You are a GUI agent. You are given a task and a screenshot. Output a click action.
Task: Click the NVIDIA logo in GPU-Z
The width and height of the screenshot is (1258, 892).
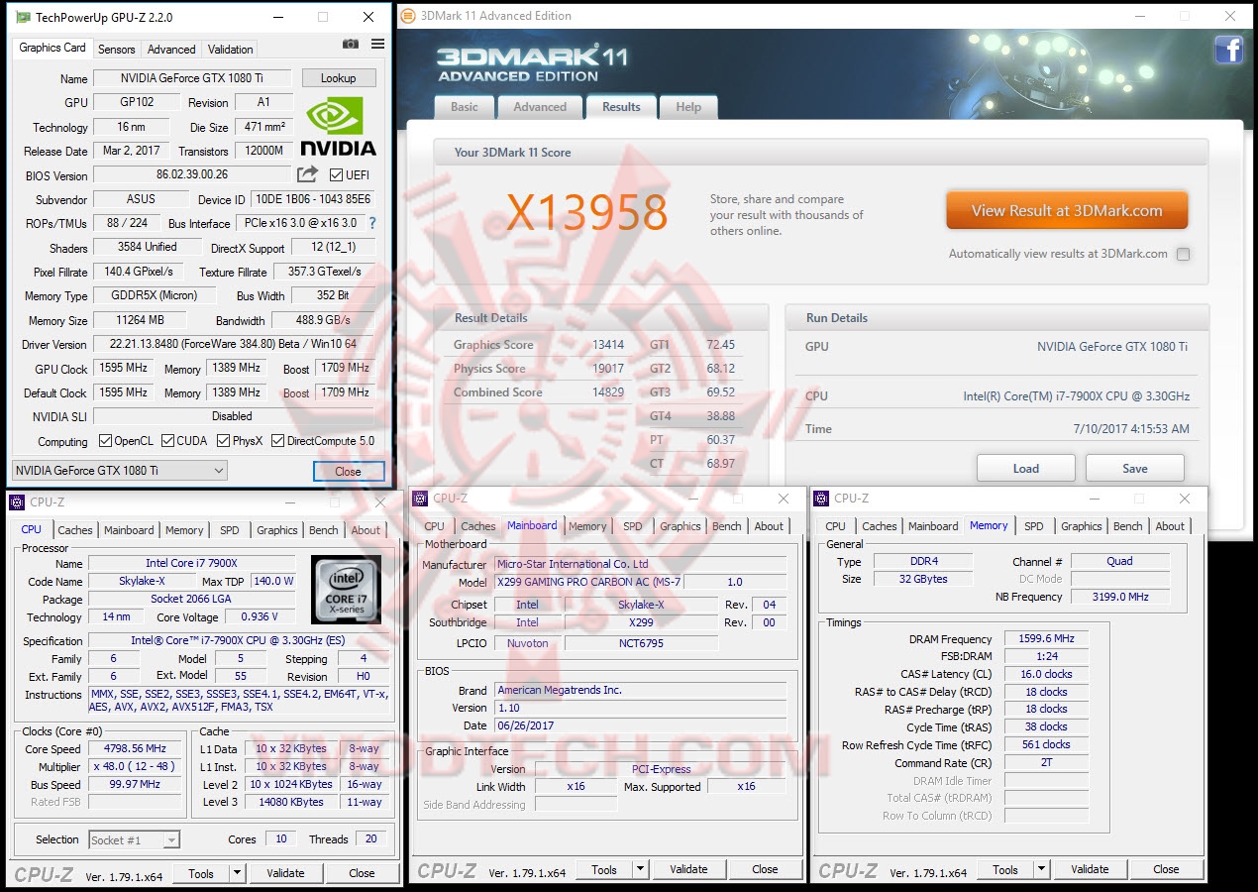[338, 124]
